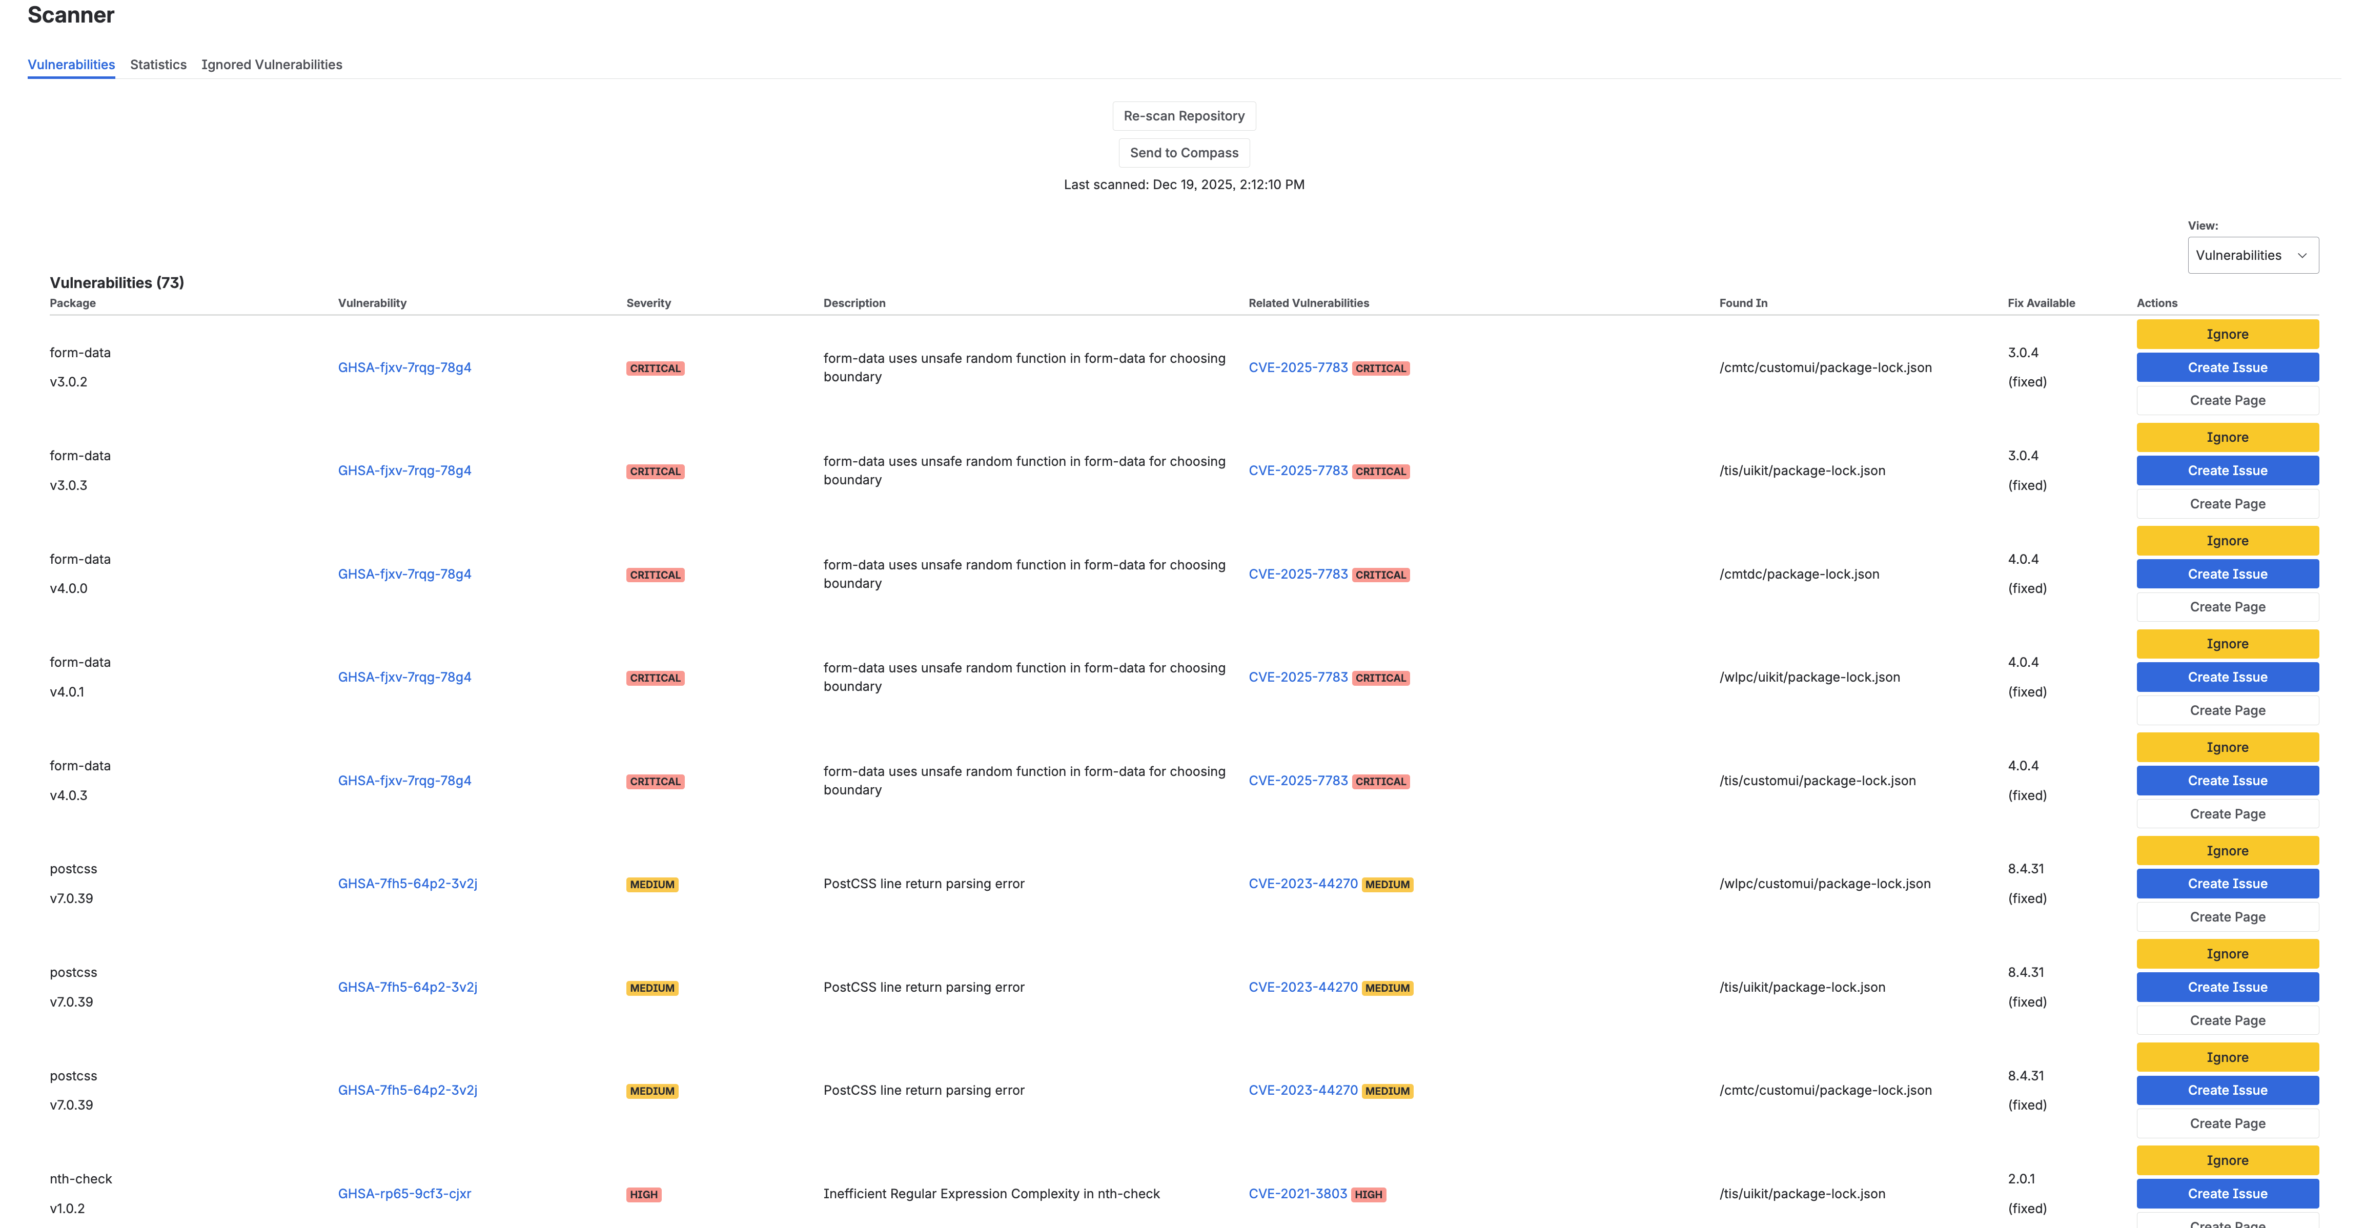Open GHSA-rp65-9cf3-cjxr advisory link

(x=404, y=1194)
